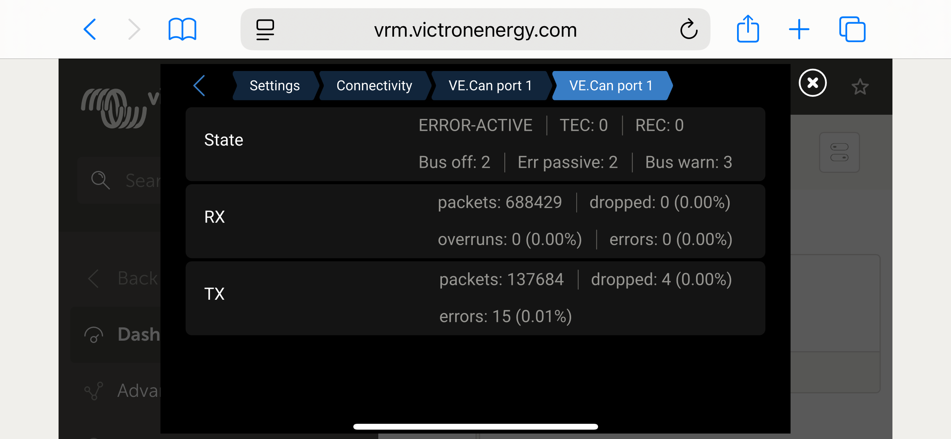The image size is (951, 439).
Task: Tap the Safari share icon
Action: [x=748, y=29]
